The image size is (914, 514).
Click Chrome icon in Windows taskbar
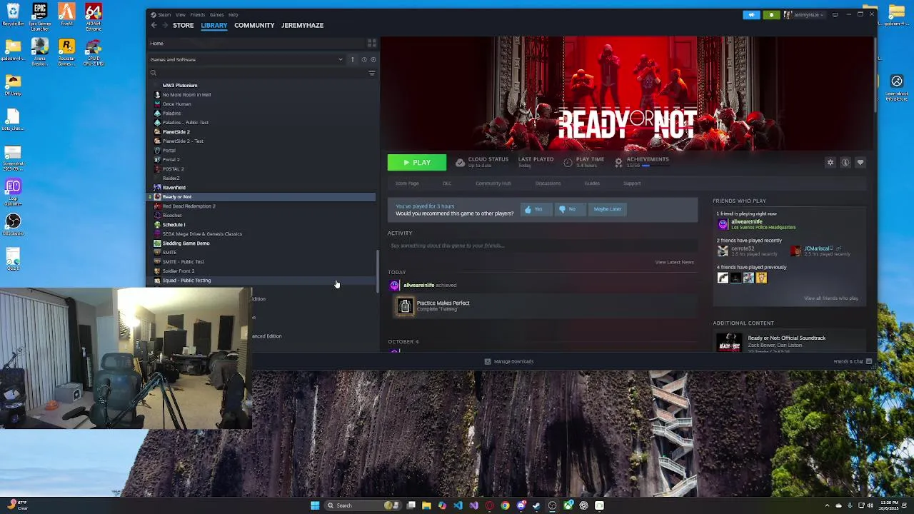(x=505, y=505)
